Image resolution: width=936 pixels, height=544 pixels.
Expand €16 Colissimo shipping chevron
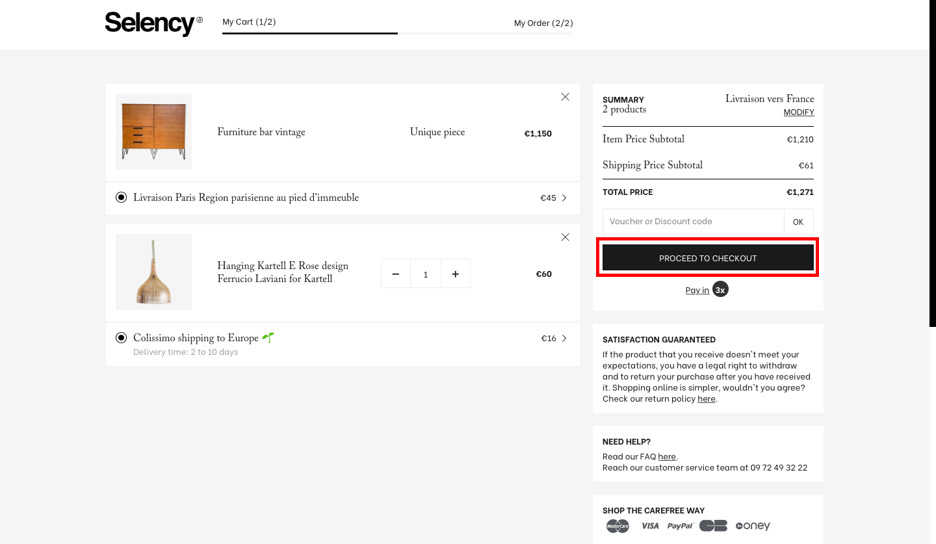click(564, 339)
